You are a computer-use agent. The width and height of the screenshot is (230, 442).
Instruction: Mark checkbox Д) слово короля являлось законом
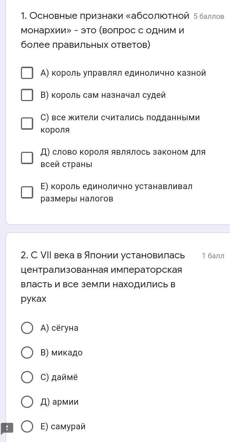point(27,158)
